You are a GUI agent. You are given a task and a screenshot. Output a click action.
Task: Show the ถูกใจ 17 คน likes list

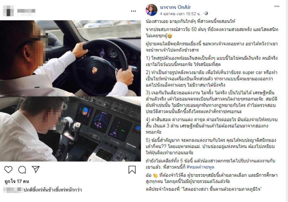(17, 181)
